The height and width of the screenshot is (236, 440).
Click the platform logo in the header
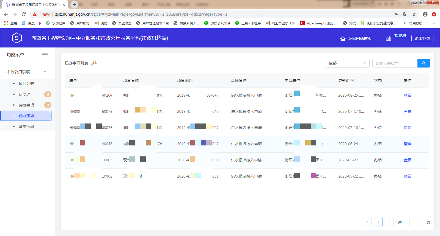click(x=17, y=38)
